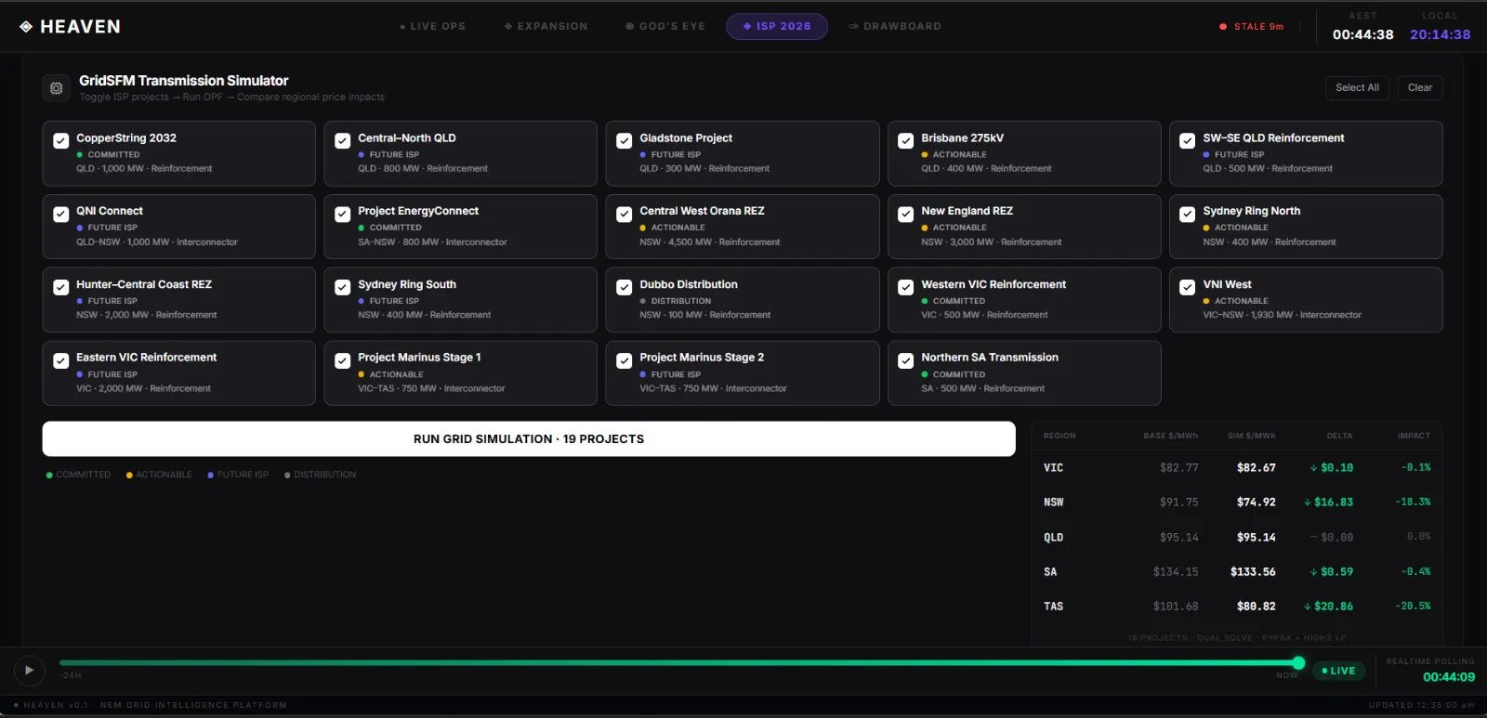Image resolution: width=1487 pixels, height=718 pixels.
Task: Open the EXPANSION tab
Action: [546, 27]
